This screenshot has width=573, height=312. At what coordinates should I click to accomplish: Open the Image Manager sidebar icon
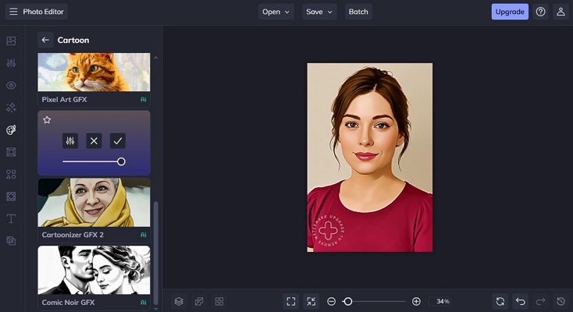pos(11,41)
